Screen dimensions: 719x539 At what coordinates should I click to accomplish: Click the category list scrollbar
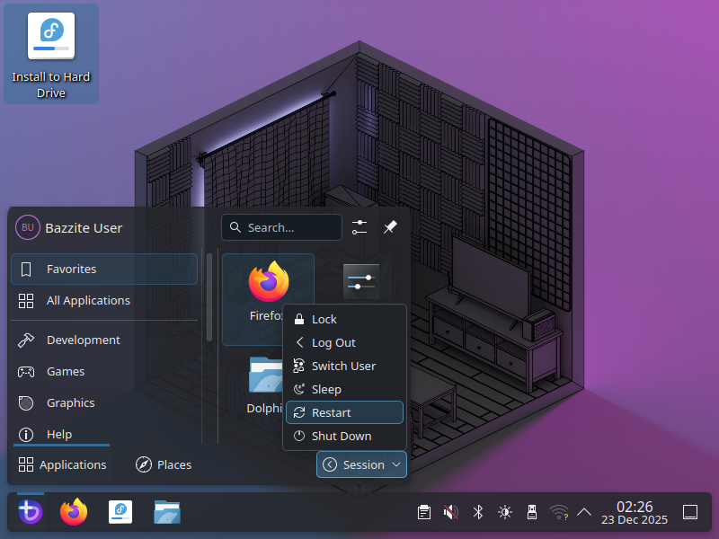pos(209,297)
